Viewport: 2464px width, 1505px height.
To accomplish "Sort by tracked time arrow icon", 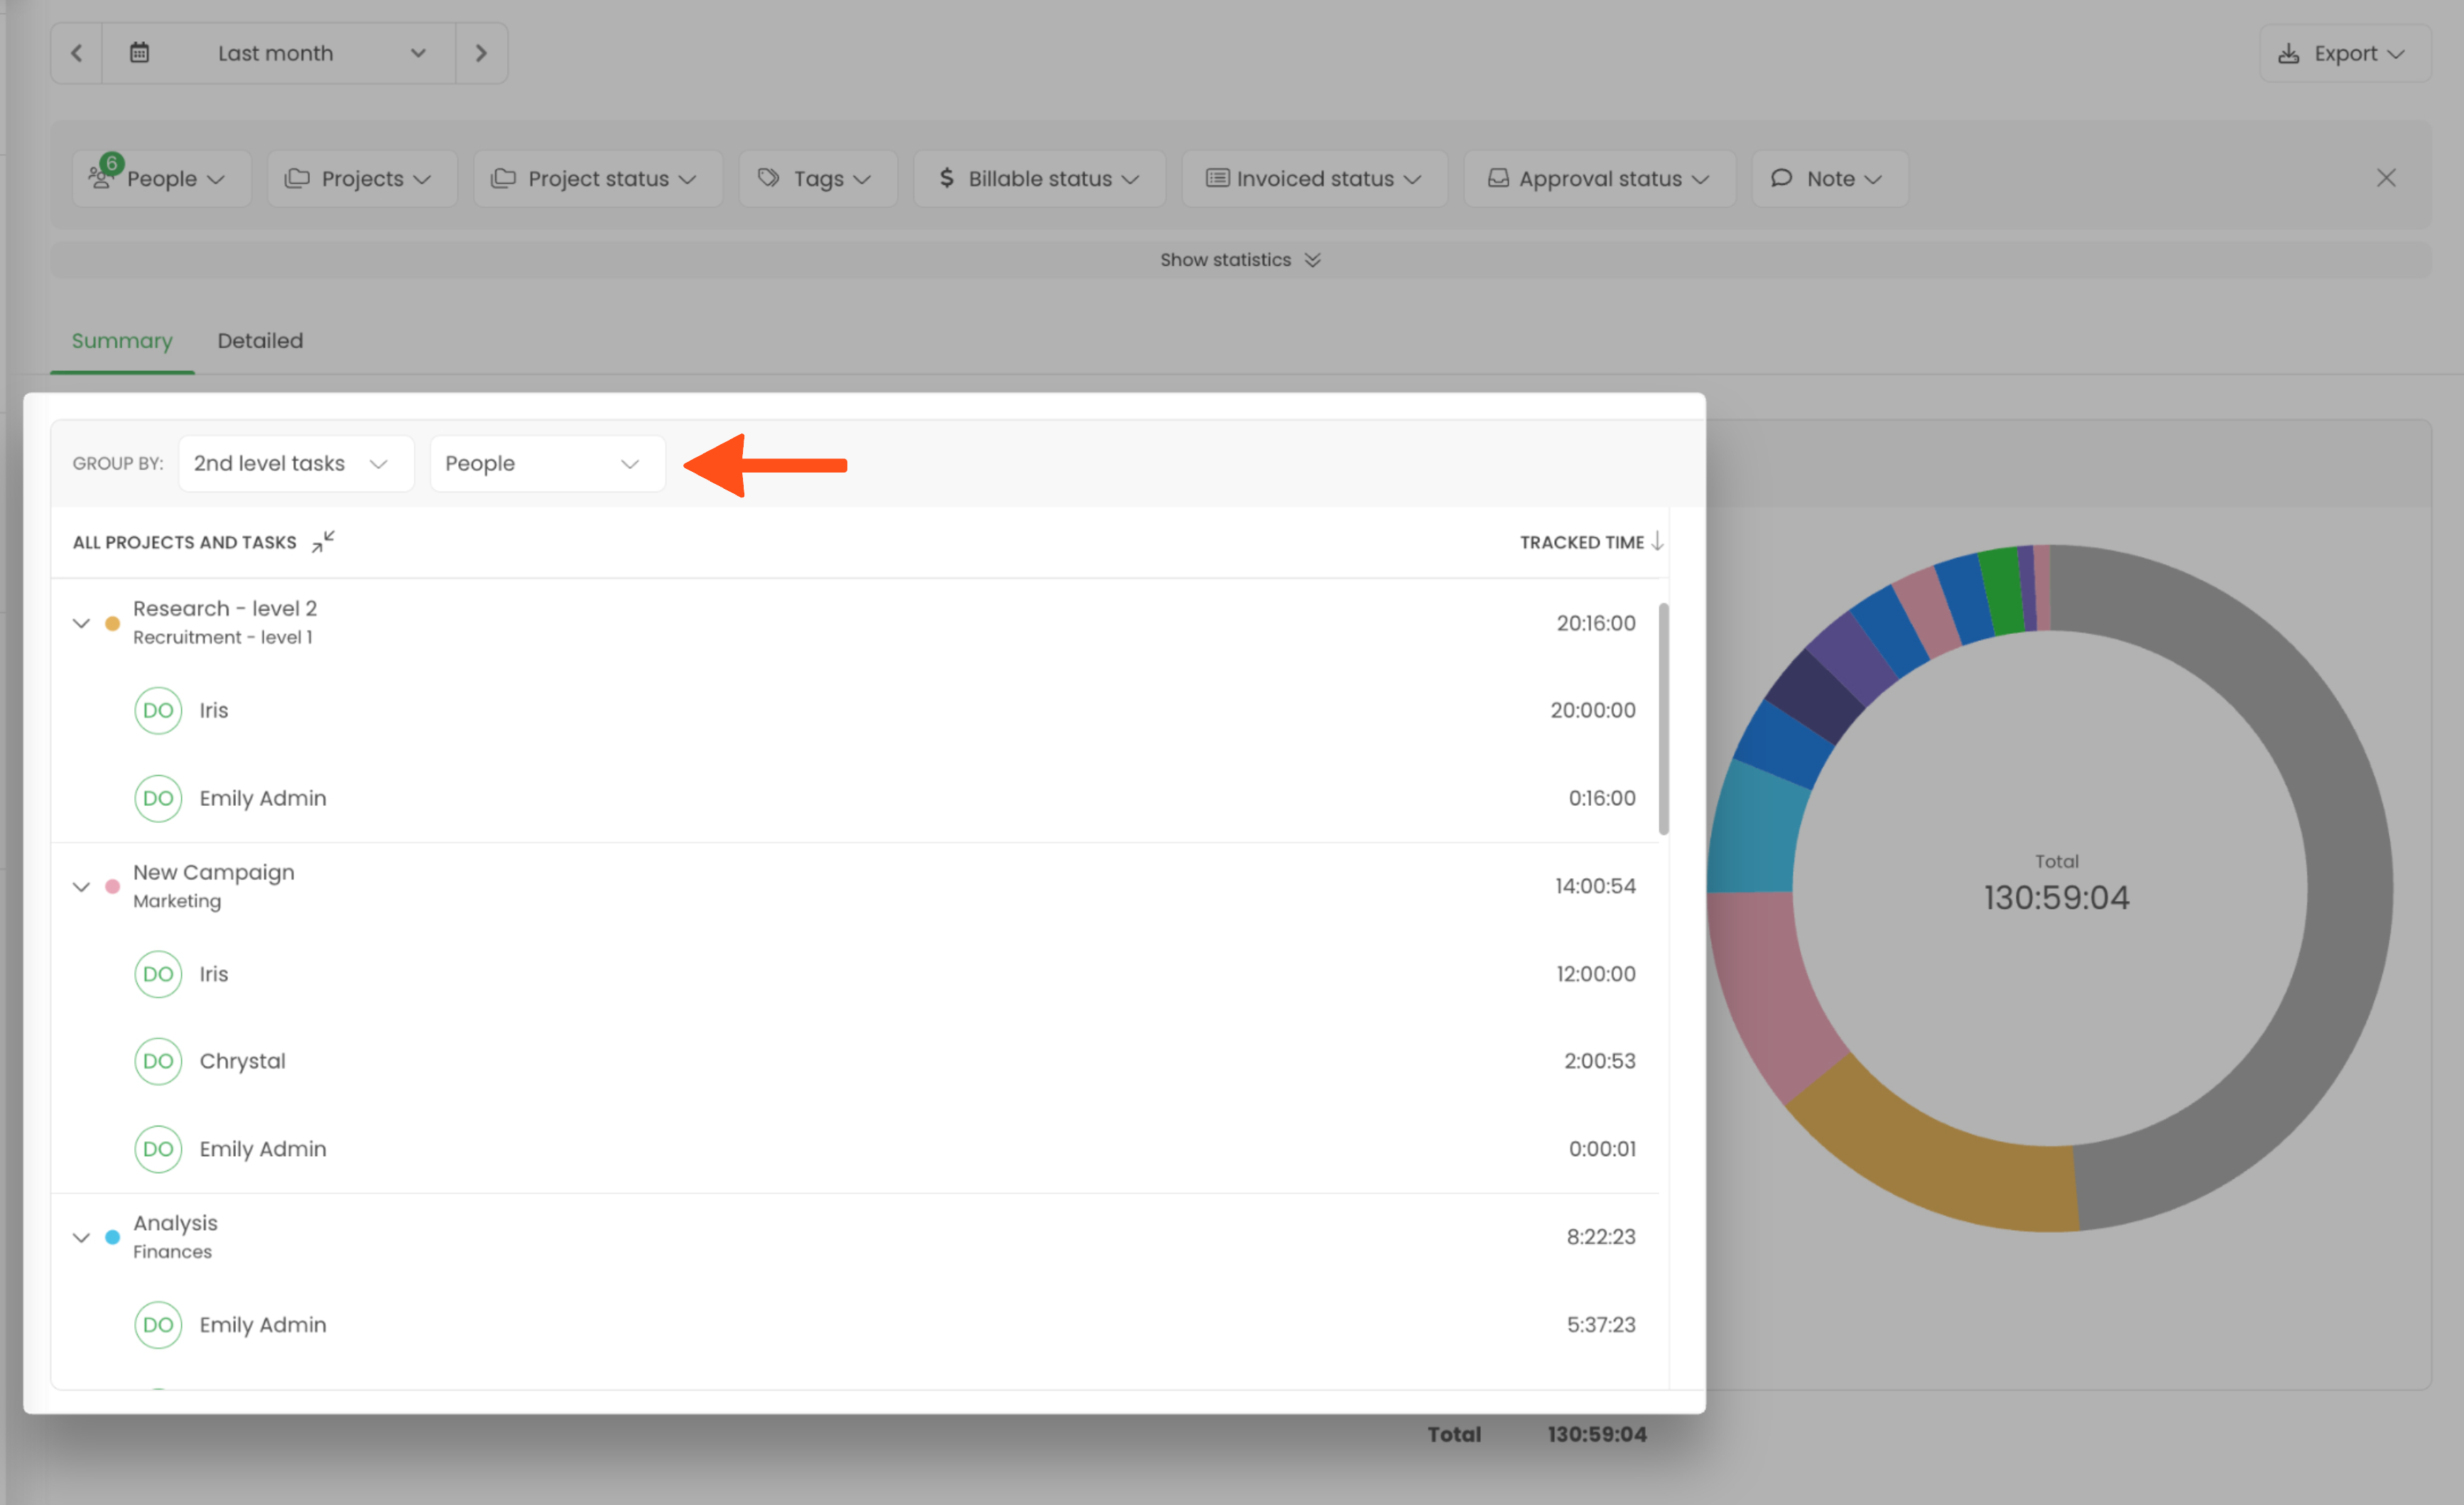I will pos(1657,541).
